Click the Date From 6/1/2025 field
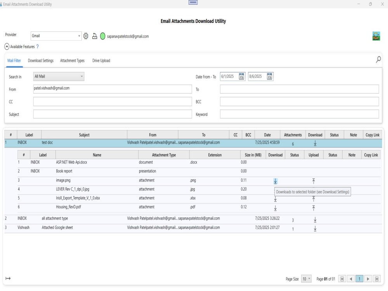The width and height of the screenshot is (388, 291). [x=232, y=76]
